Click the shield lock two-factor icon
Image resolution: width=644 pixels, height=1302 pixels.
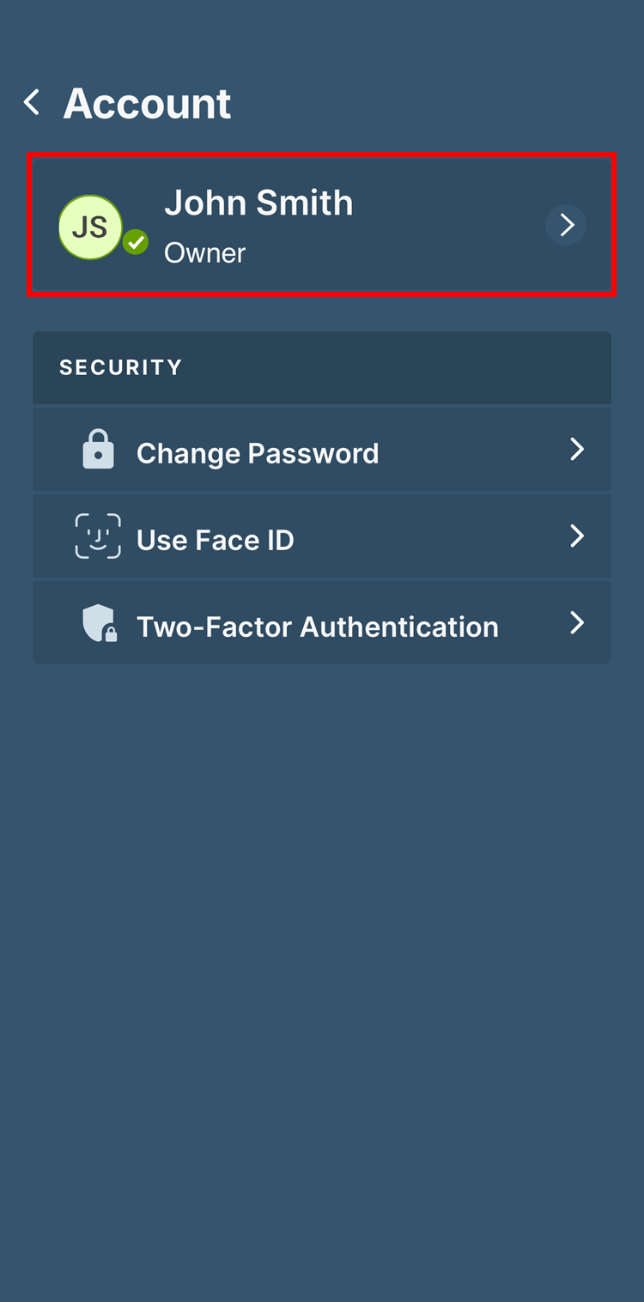[99, 623]
